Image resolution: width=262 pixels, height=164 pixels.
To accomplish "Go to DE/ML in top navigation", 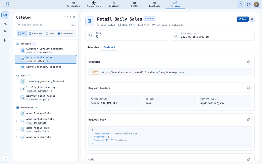I will [134, 5].
